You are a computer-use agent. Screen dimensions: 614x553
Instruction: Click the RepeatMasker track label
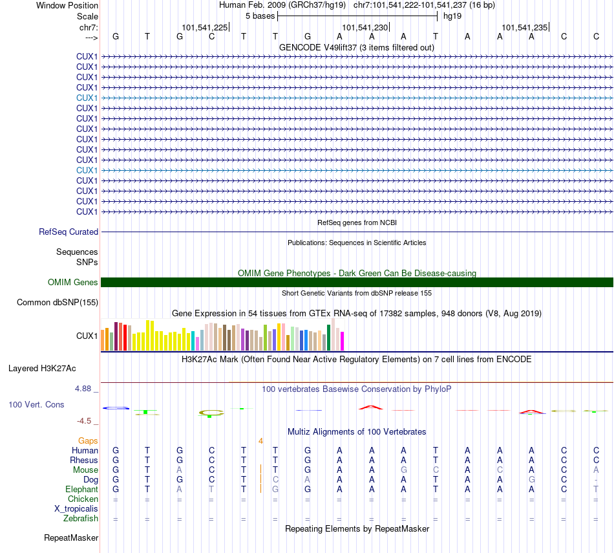pyautogui.click(x=71, y=538)
